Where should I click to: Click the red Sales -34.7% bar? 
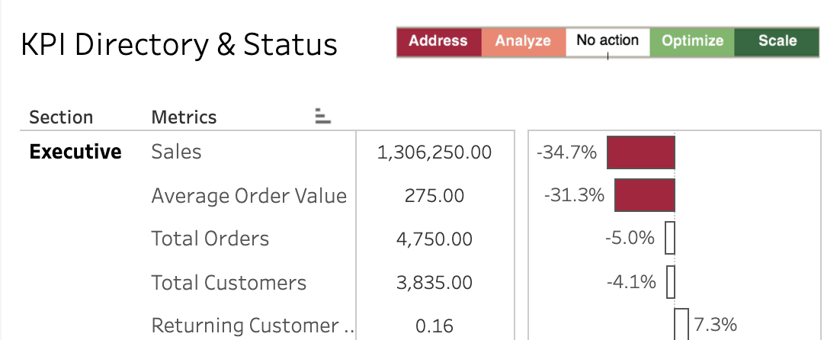tap(641, 152)
